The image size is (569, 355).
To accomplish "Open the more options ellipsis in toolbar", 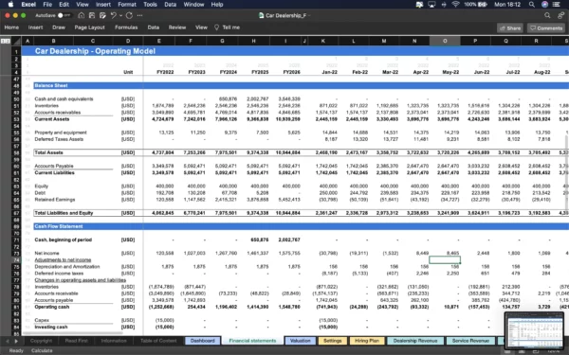I will pyautogui.click(x=139, y=15).
